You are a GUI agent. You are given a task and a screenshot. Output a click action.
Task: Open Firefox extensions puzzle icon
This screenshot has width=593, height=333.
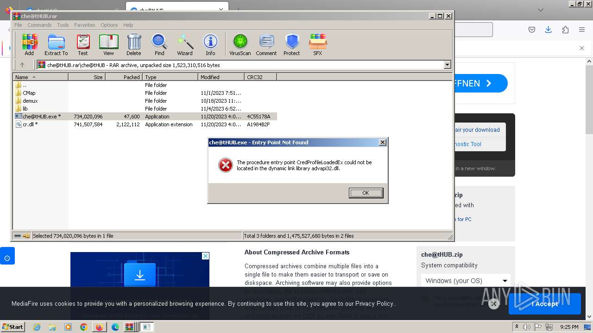pyautogui.click(x=565, y=30)
